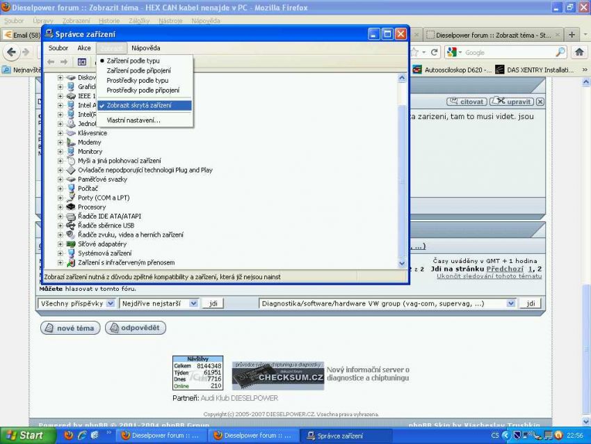Click the Paměťové svazky drive icon
The width and height of the screenshot is (591, 444).
pyautogui.click(x=71, y=179)
